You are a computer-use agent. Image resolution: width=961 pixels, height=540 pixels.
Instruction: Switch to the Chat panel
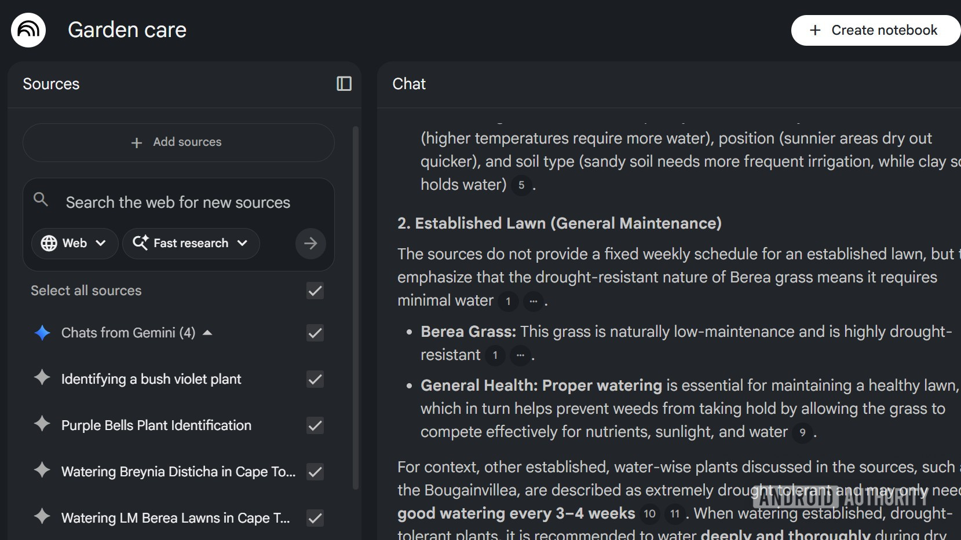click(408, 84)
